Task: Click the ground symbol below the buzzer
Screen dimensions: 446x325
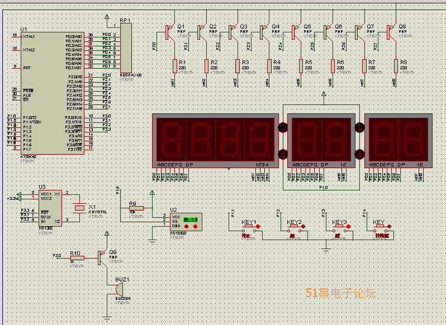Action: [107, 319]
